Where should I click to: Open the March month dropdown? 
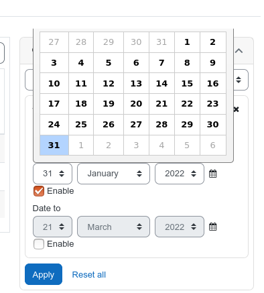(113, 227)
